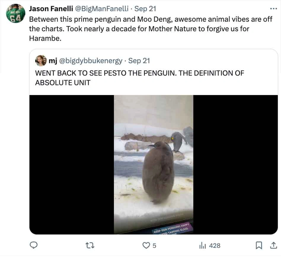
Task: Click mj's small avatar in quoted tweet
Action: coord(41,61)
